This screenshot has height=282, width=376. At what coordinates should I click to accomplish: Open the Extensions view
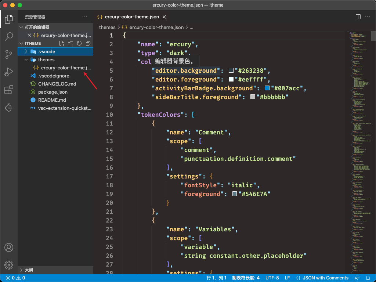(9, 90)
